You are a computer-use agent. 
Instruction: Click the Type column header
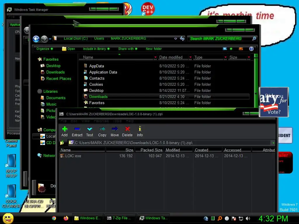click(208, 57)
